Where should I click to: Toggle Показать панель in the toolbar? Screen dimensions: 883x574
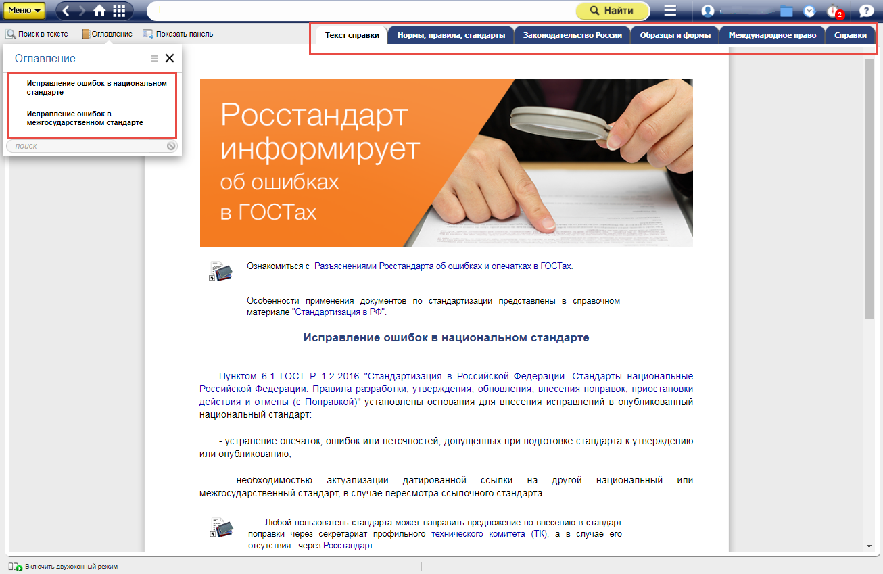(178, 34)
